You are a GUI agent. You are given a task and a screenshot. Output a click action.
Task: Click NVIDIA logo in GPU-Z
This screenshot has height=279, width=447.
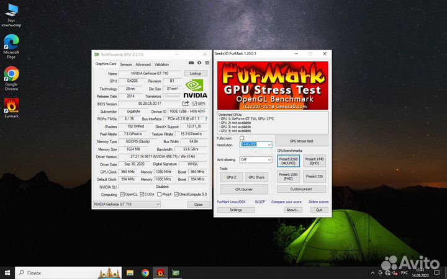tap(195, 89)
